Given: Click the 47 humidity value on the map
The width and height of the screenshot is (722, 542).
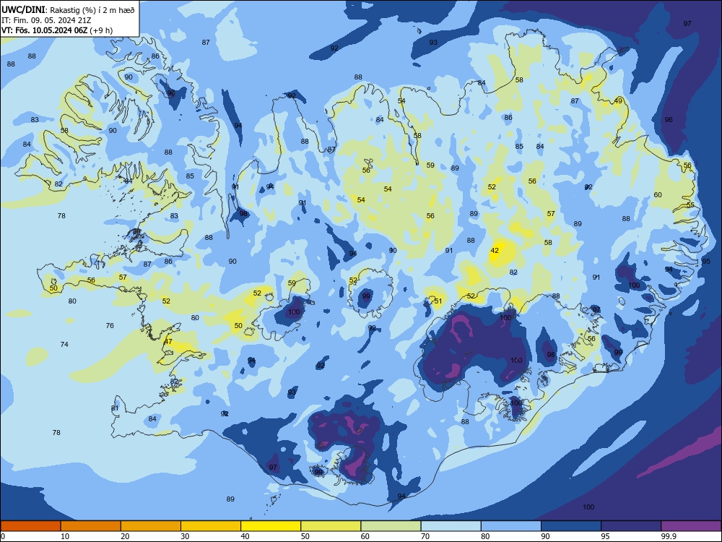Looking at the screenshot, I should 168,342.
